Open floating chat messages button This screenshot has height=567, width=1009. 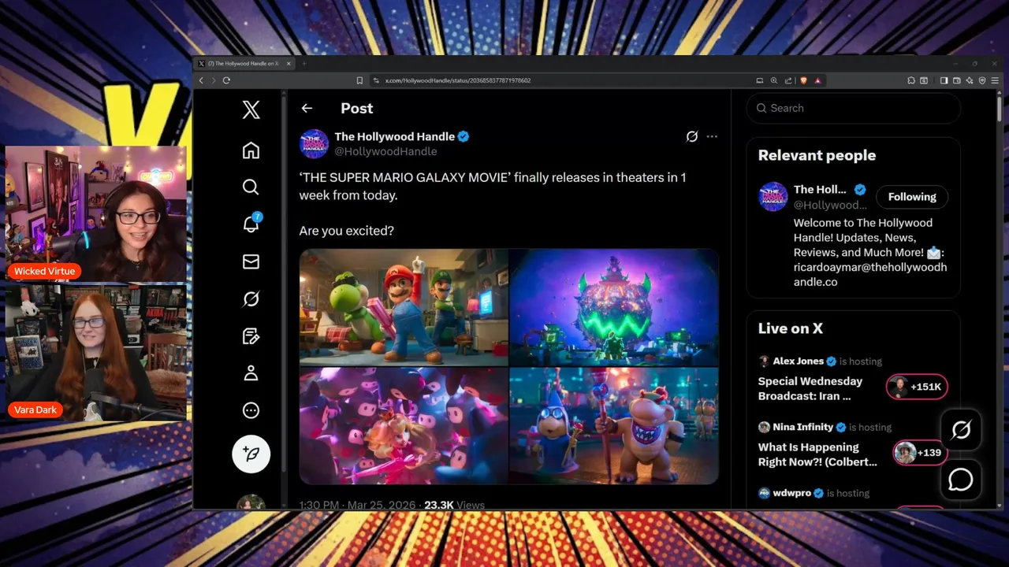click(x=961, y=480)
